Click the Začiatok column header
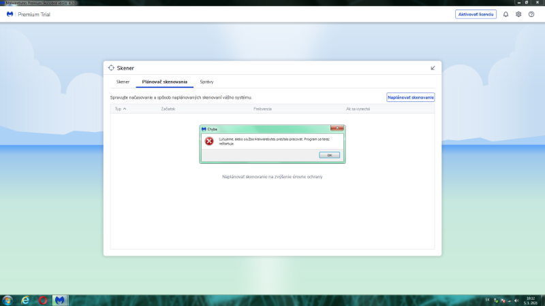This screenshot has width=545, height=306. point(168,109)
